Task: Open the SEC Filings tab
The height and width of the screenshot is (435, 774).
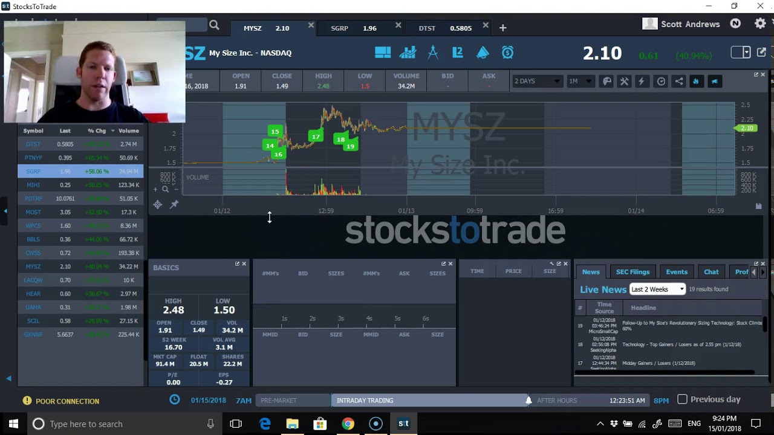Action: (x=633, y=272)
